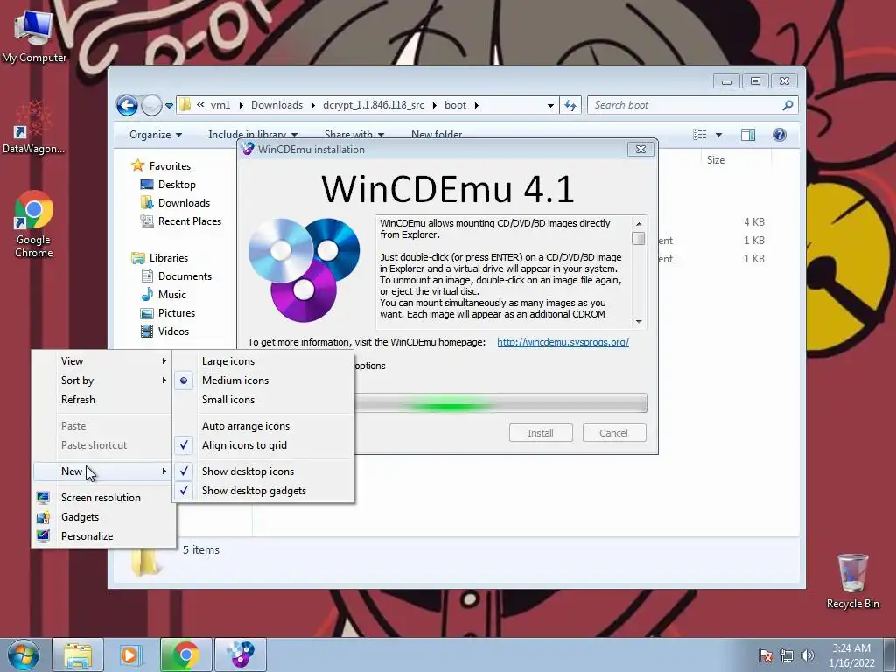Click the Gadgets icon in context menu

coord(43,517)
